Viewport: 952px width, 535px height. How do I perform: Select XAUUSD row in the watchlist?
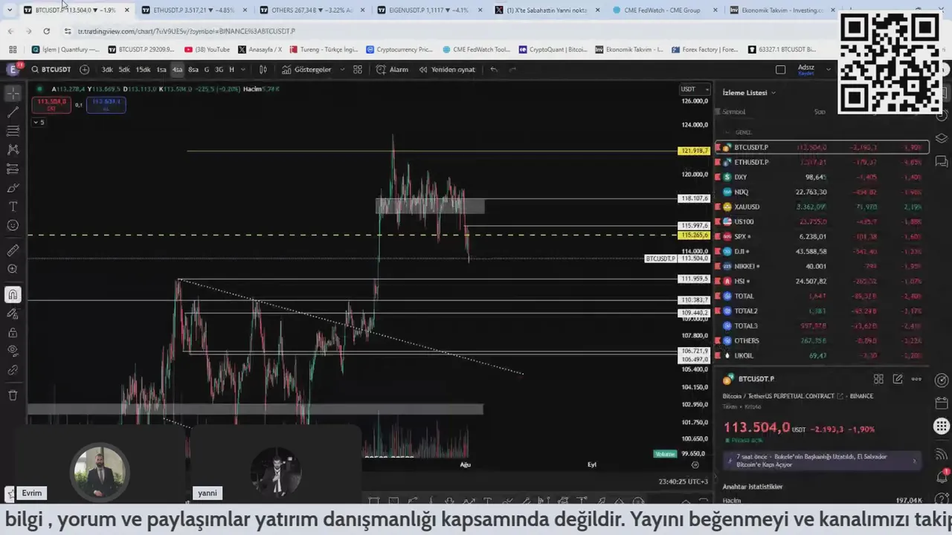[821, 207]
